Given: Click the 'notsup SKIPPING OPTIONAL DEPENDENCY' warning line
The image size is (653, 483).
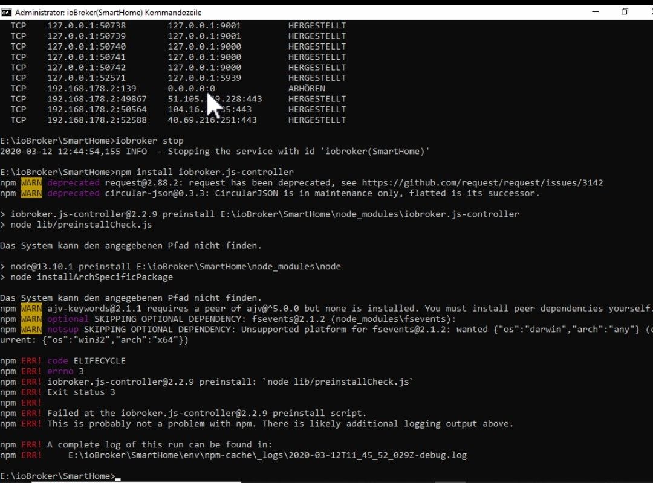Looking at the screenshot, I should (326, 330).
